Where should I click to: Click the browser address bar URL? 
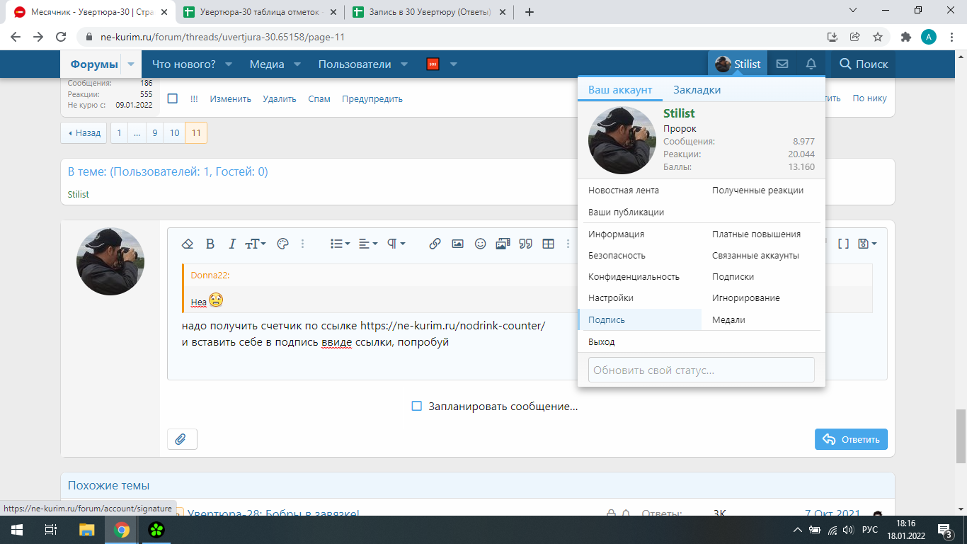(x=223, y=37)
